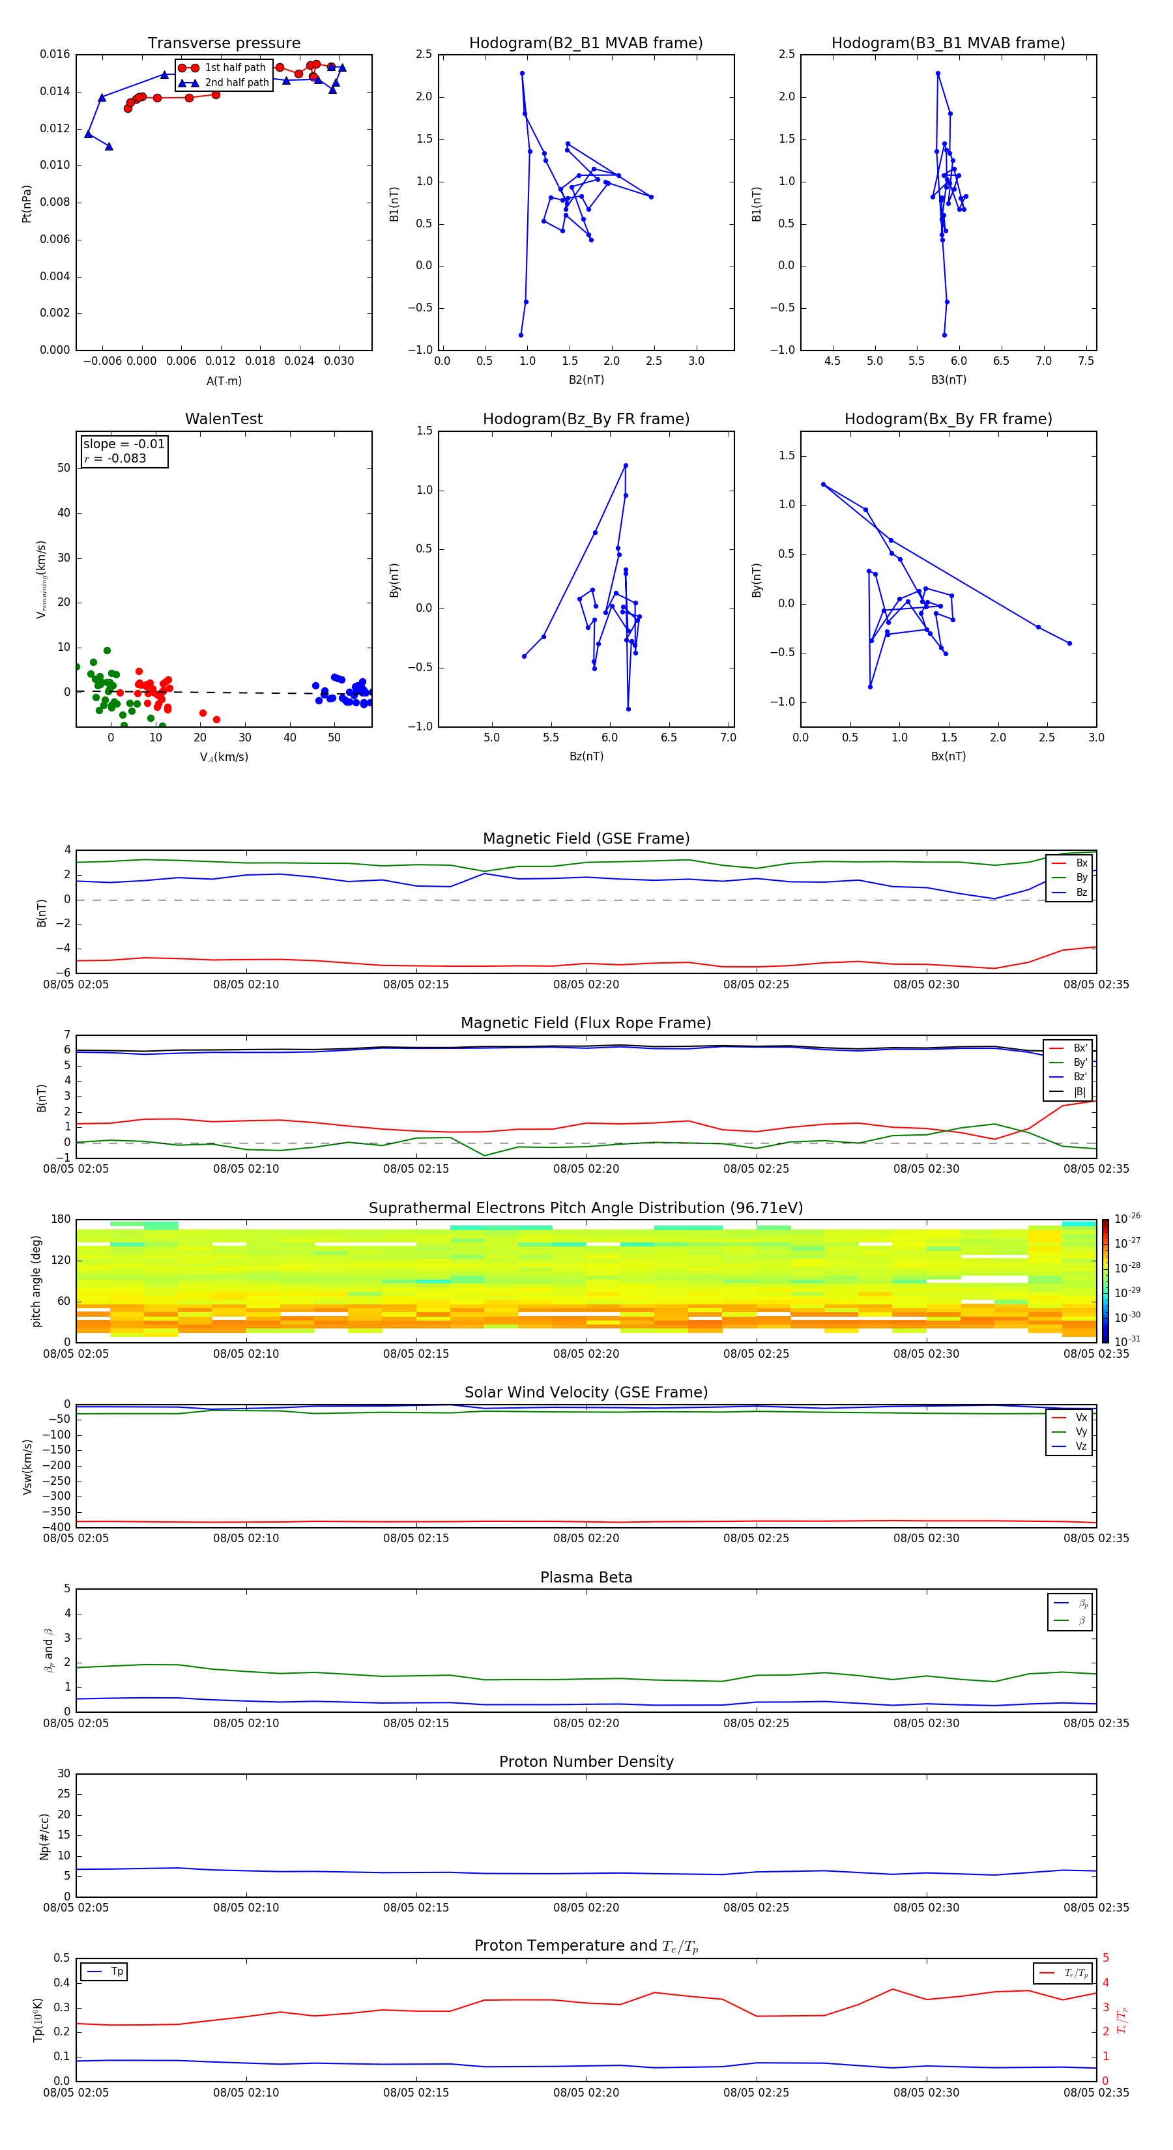
Task: Click 'pitch angle (deg)' axis label
Action: click(36, 1280)
